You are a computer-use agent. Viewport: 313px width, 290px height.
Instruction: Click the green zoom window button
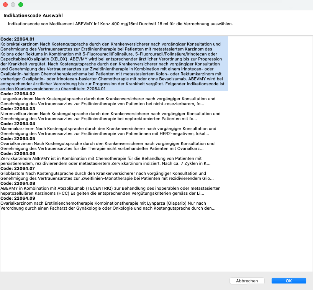point(21,5)
